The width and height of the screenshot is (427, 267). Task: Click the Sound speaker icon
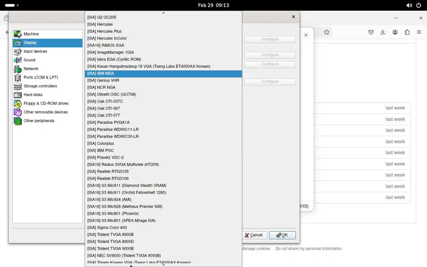[x=18, y=60]
